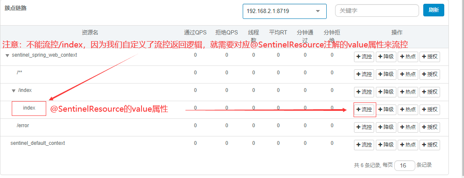Screen dimensions: 464x178
Task: Select the /error resource name
Action: pyautogui.click(x=23, y=126)
